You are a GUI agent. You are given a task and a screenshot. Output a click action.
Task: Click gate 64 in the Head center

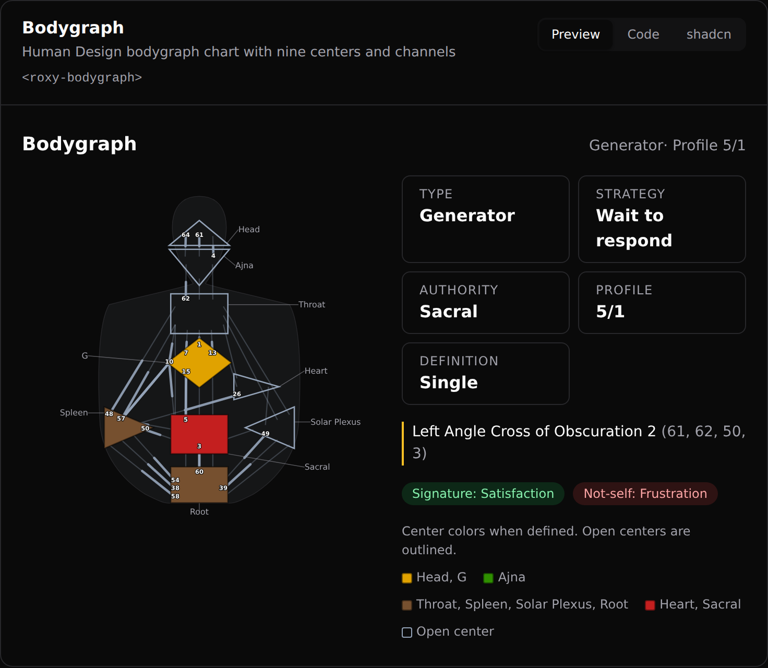pyautogui.click(x=186, y=235)
